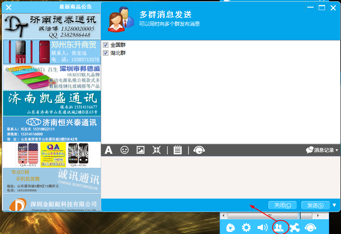341x234 pixels.
Task: Open 消息记录 message history
Action: (x=320, y=150)
